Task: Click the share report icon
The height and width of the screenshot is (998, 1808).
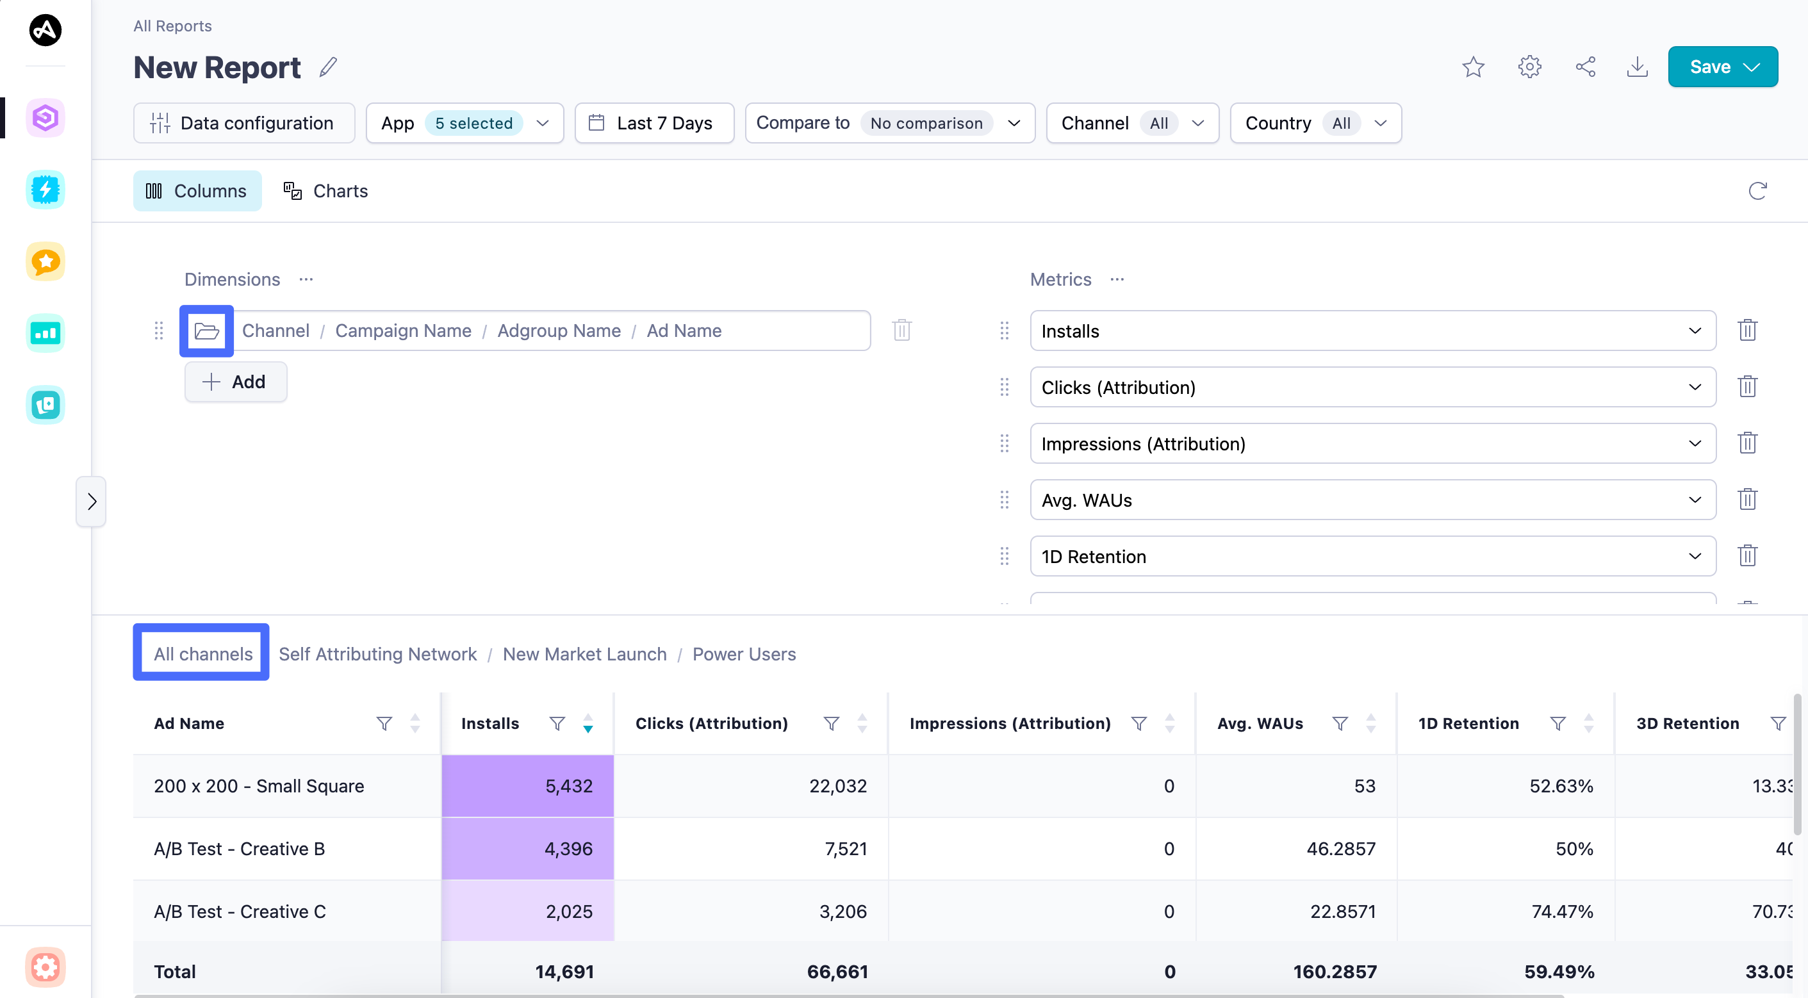Action: click(1585, 67)
